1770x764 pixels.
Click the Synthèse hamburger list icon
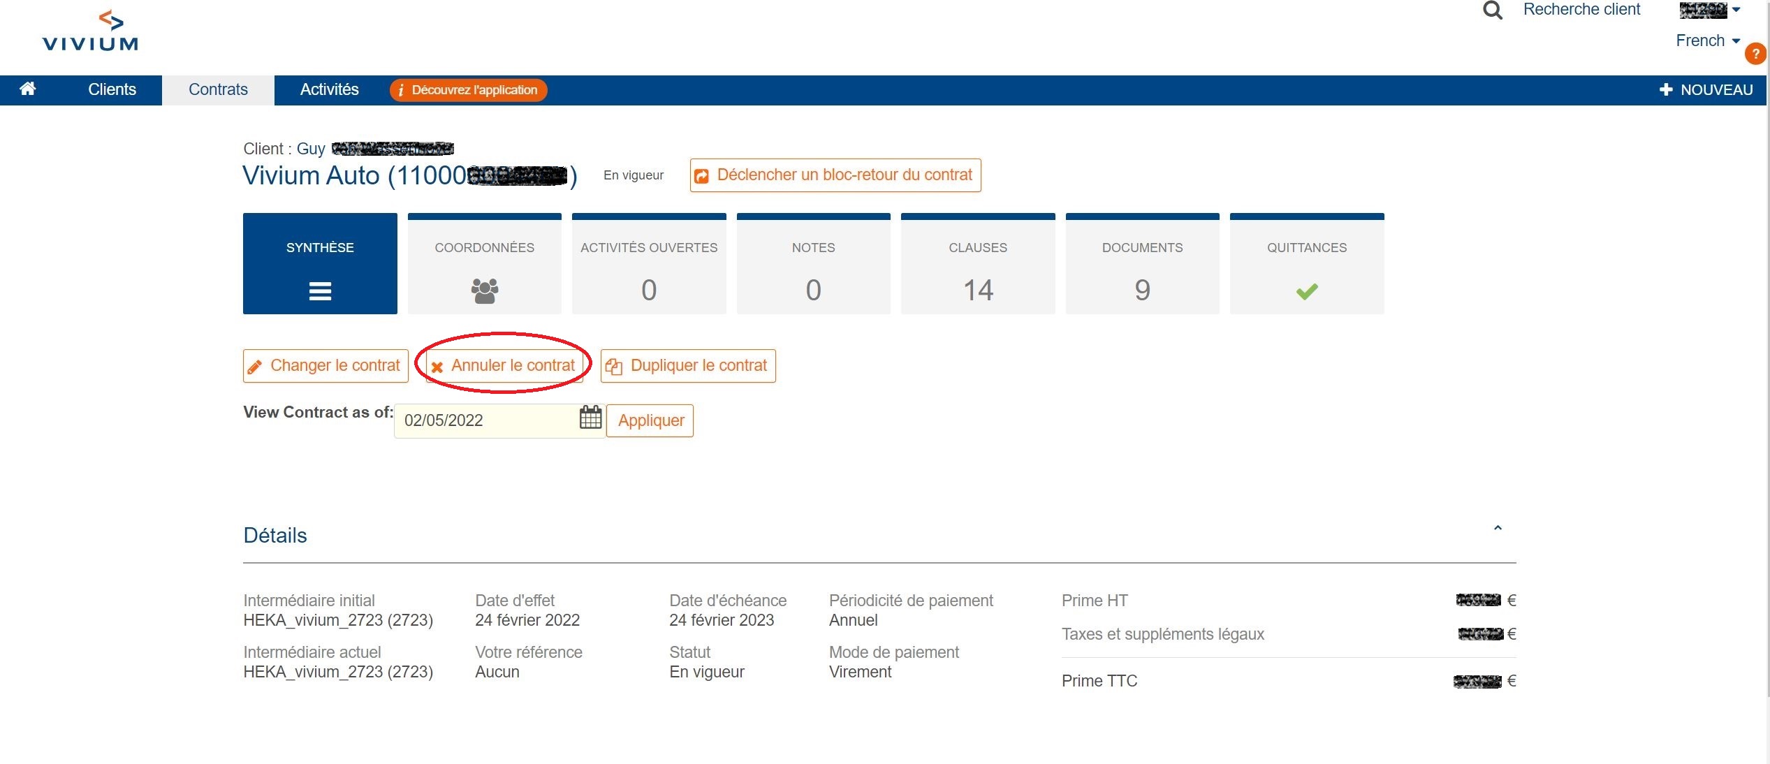coord(320,291)
